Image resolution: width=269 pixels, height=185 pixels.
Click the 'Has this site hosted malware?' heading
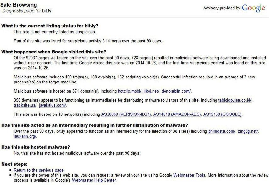[36, 147]
